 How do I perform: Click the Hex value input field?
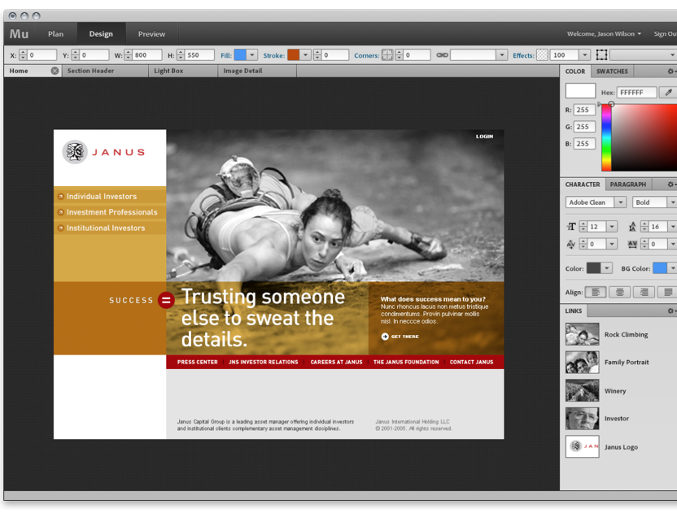coord(637,93)
